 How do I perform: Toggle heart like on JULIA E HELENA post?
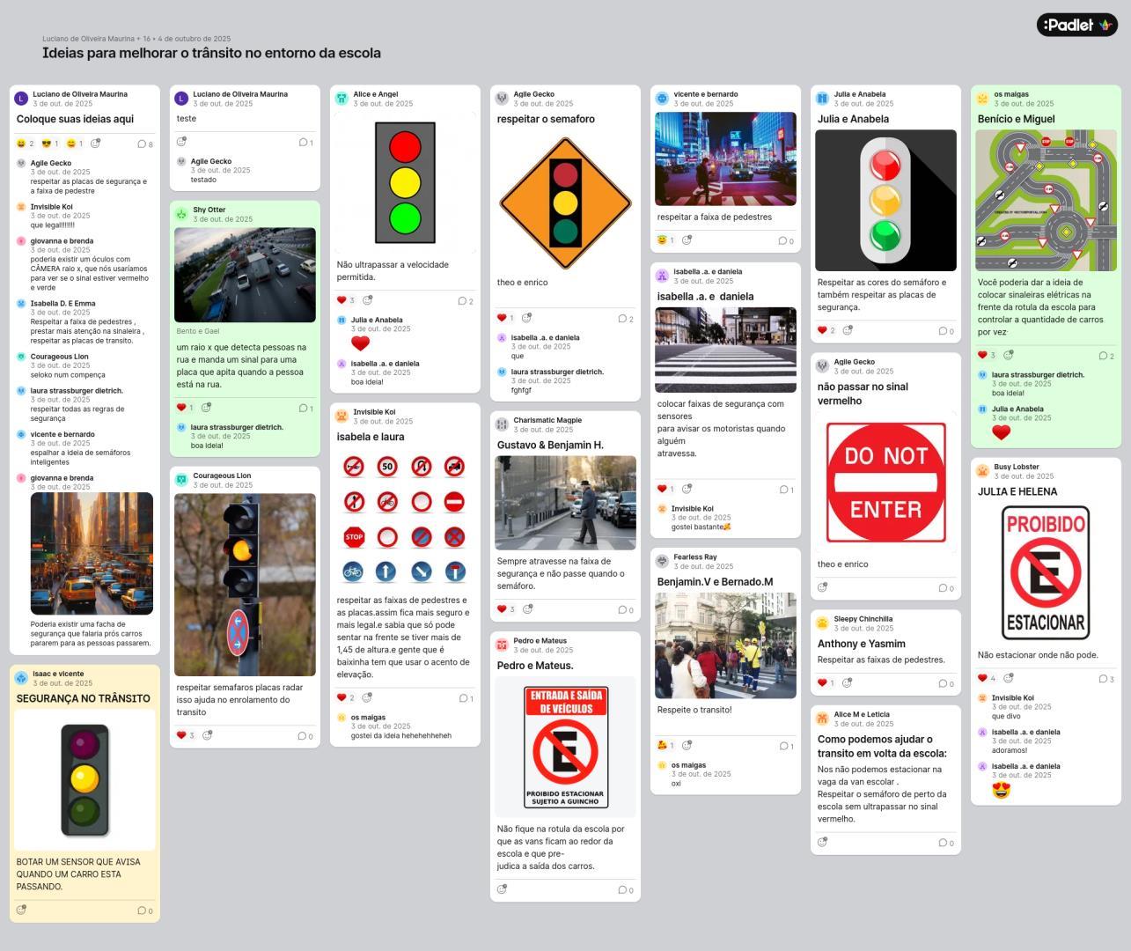[x=983, y=678]
